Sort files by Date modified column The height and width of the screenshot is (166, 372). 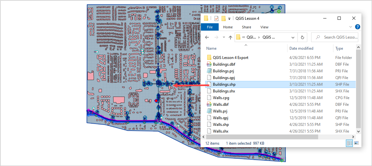[301, 48]
